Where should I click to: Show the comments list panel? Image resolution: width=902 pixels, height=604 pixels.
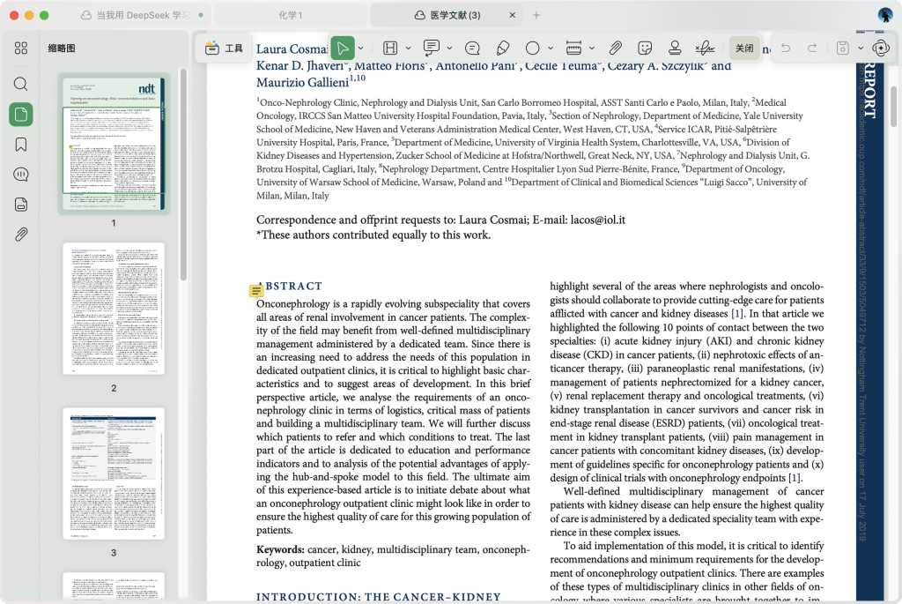[x=21, y=174]
